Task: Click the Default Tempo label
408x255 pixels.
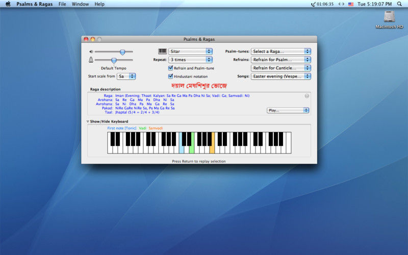Action: [113, 68]
